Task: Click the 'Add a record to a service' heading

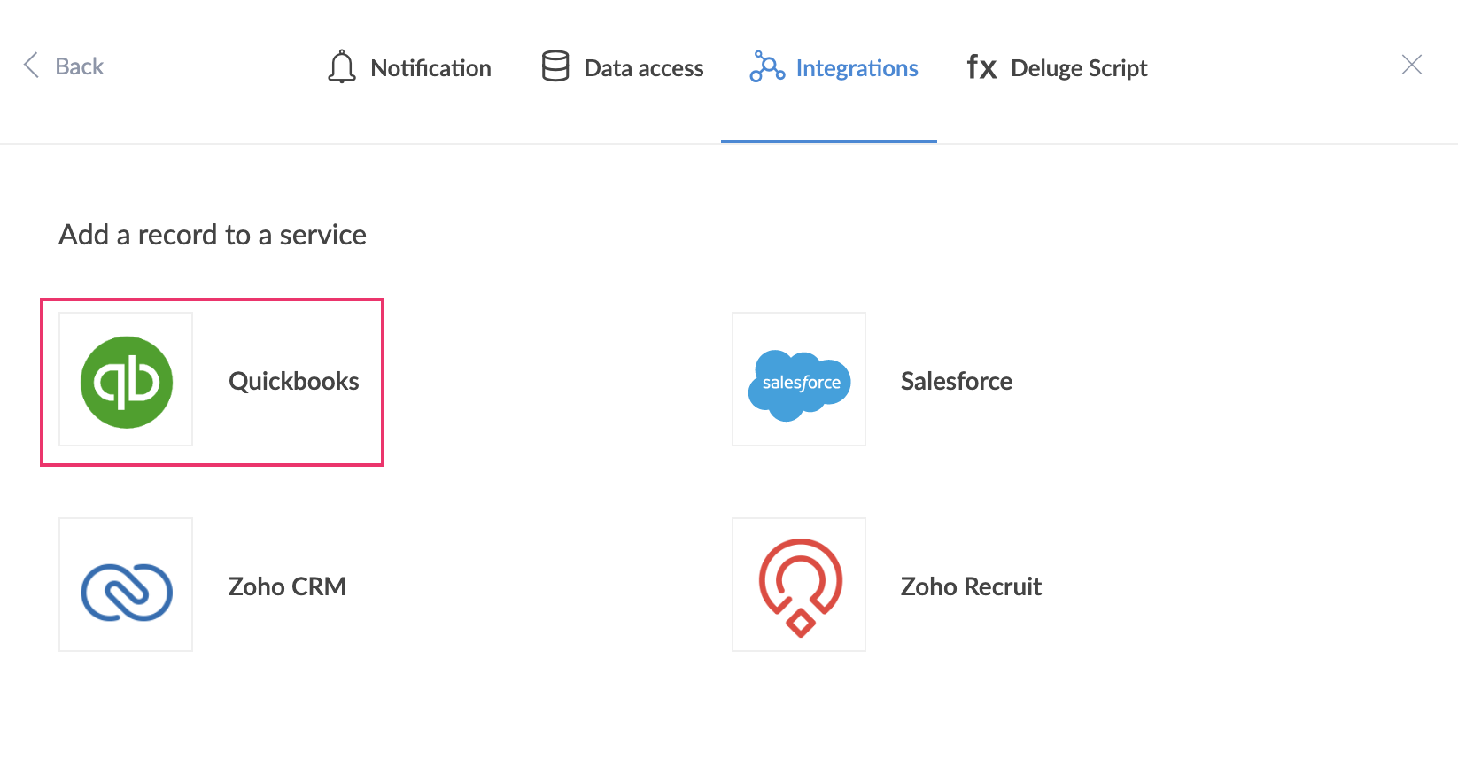Action: point(213,235)
